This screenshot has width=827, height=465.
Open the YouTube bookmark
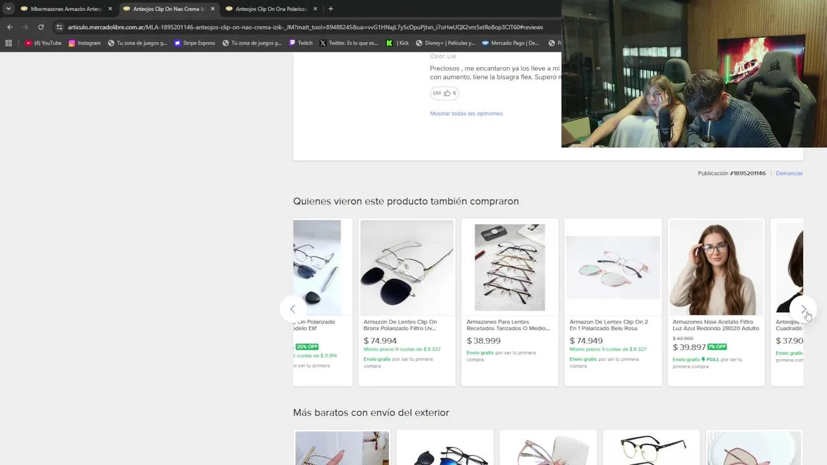pyautogui.click(x=43, y=43)
